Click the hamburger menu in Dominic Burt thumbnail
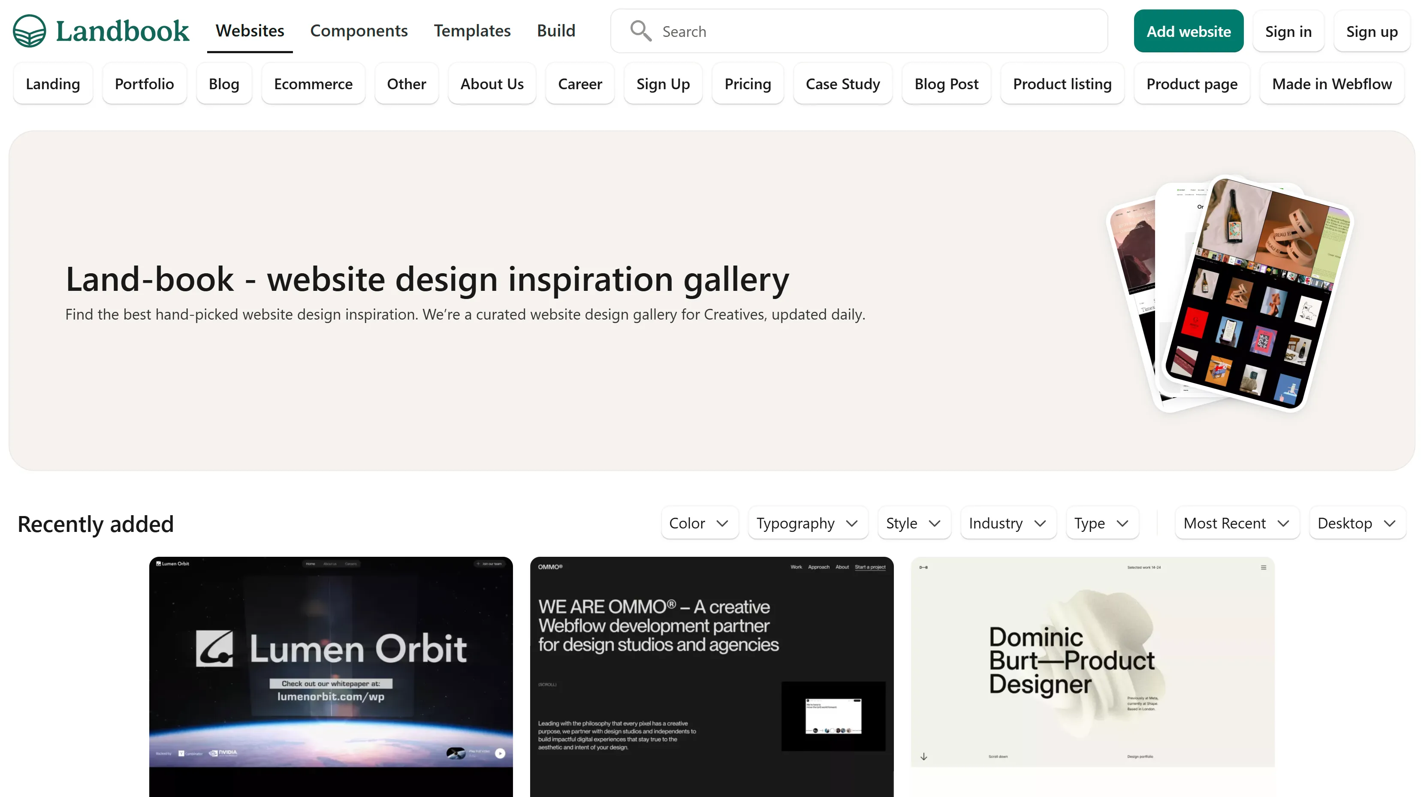Image resolution: width=1424 pixels, height=797 pixels. (x=1263, y=567)
